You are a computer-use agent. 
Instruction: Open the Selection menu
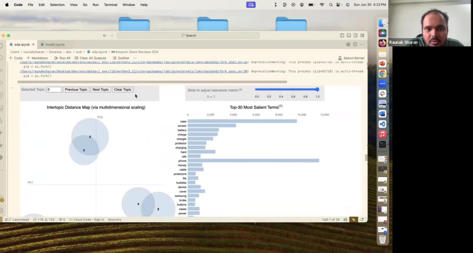pos(57,5)
